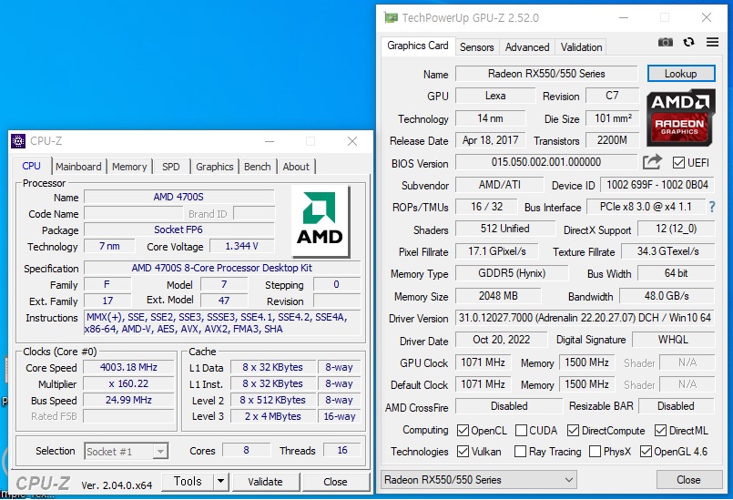Click the Memory Size value 2048 MB
The image size is (733, 500).
(498, 296)
